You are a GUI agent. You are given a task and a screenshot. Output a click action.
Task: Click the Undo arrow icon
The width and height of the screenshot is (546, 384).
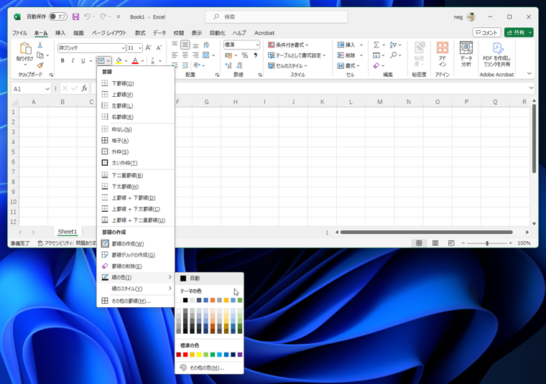pos(87,17)
